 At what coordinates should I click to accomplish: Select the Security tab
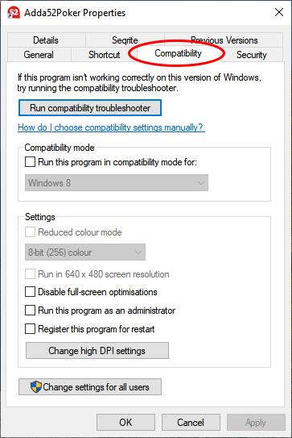(x=252, y=55)
